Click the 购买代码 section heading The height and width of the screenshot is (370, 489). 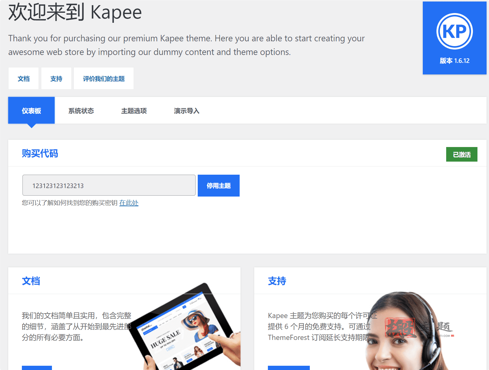(40, 153)
